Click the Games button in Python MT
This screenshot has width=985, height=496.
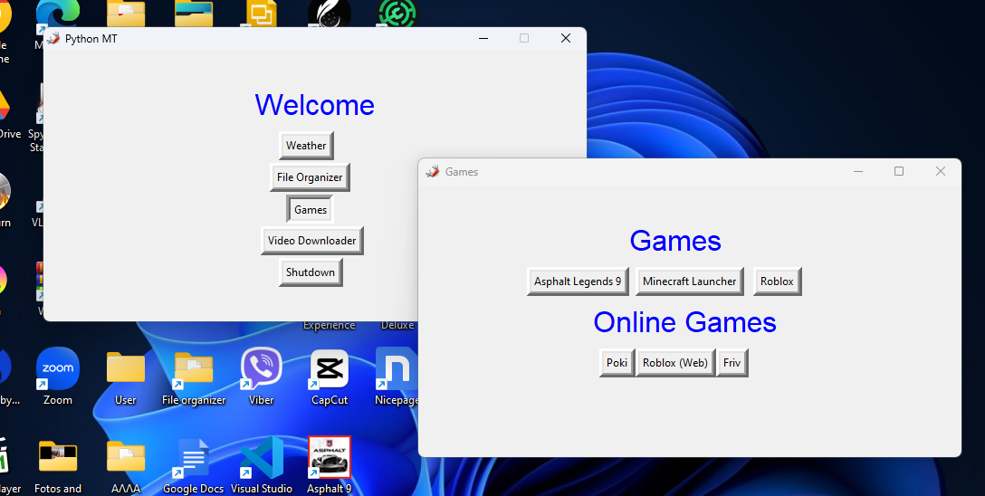pyautogui.click(x=311, y=210)
